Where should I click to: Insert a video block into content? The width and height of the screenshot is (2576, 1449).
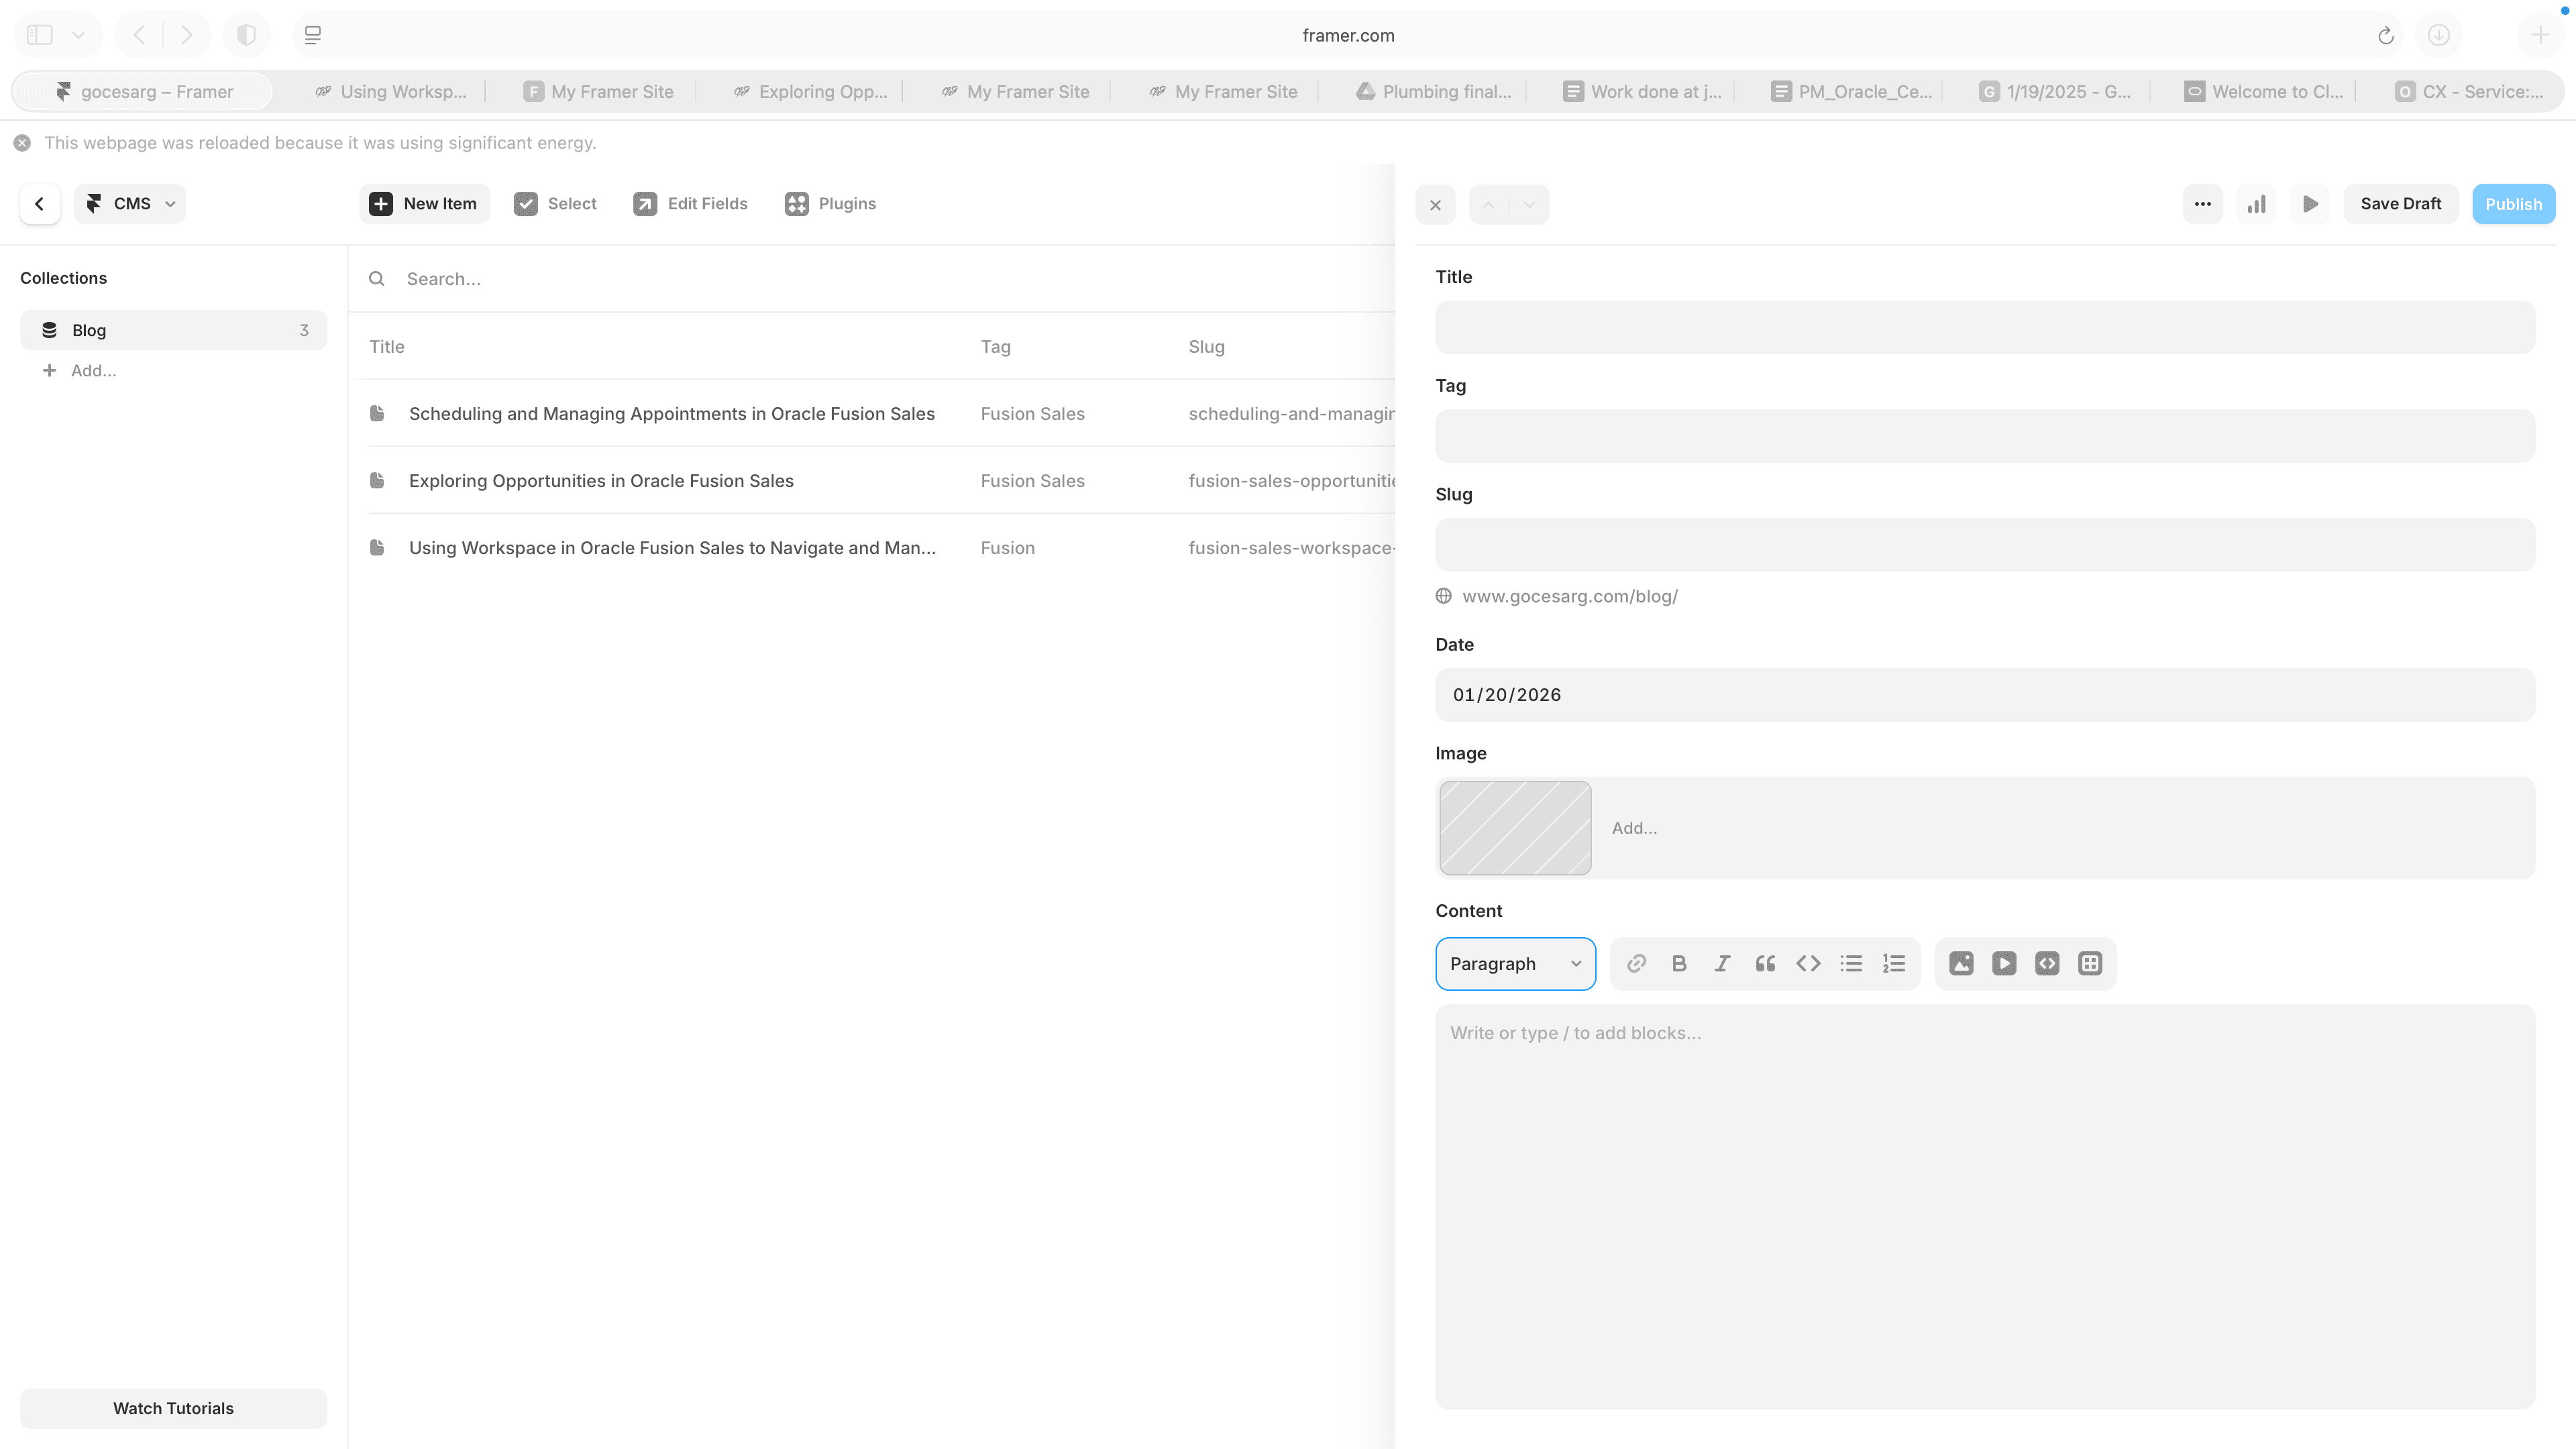point(2004,964)
